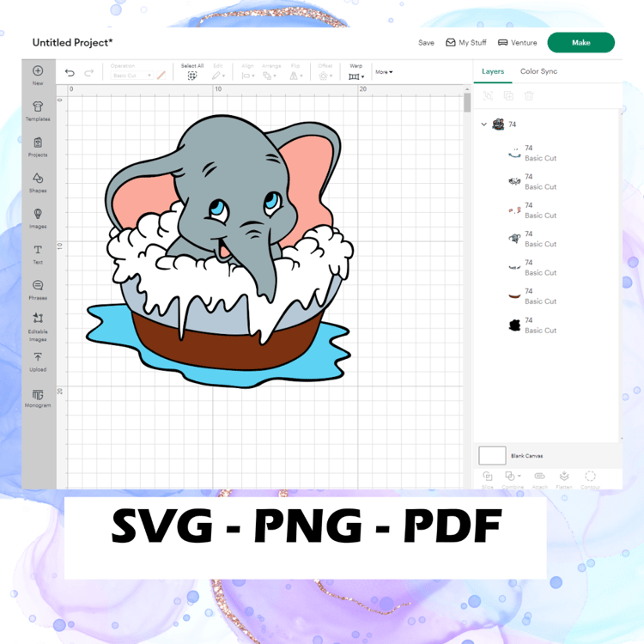Click the operation color swatch
The width and height of the screenshot is (644, 644).
click(161, 76)
